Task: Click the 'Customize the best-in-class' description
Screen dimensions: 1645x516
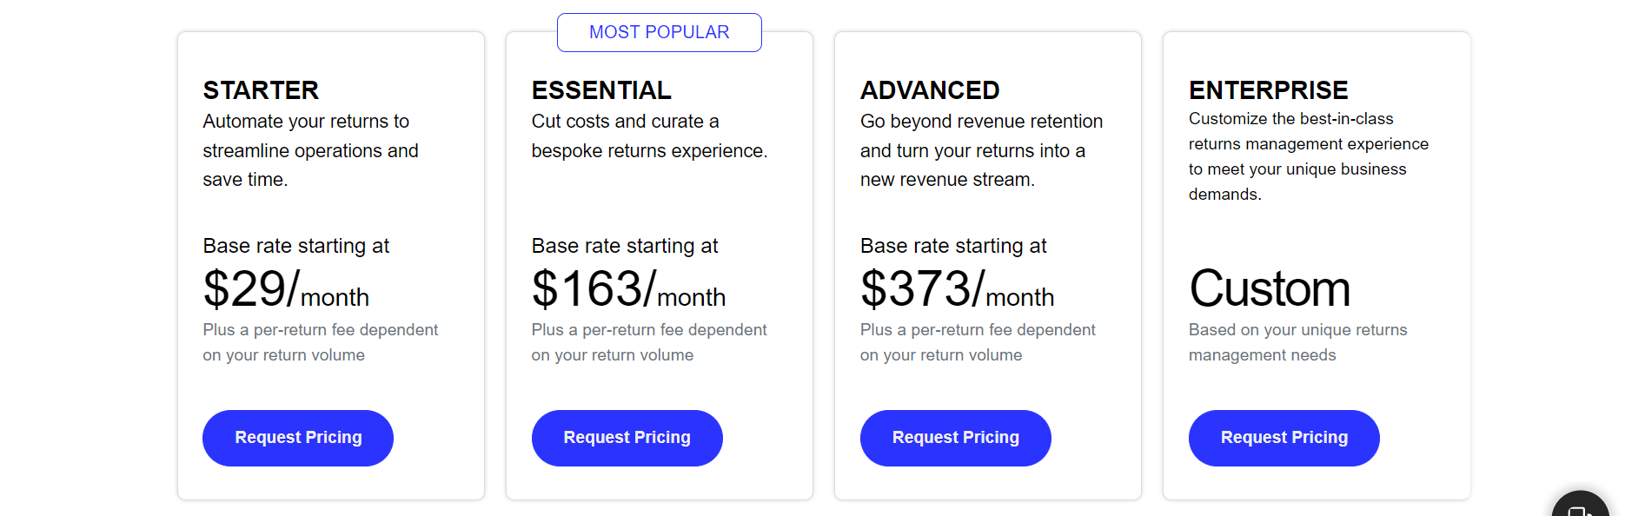Action: click(1308, 156)
